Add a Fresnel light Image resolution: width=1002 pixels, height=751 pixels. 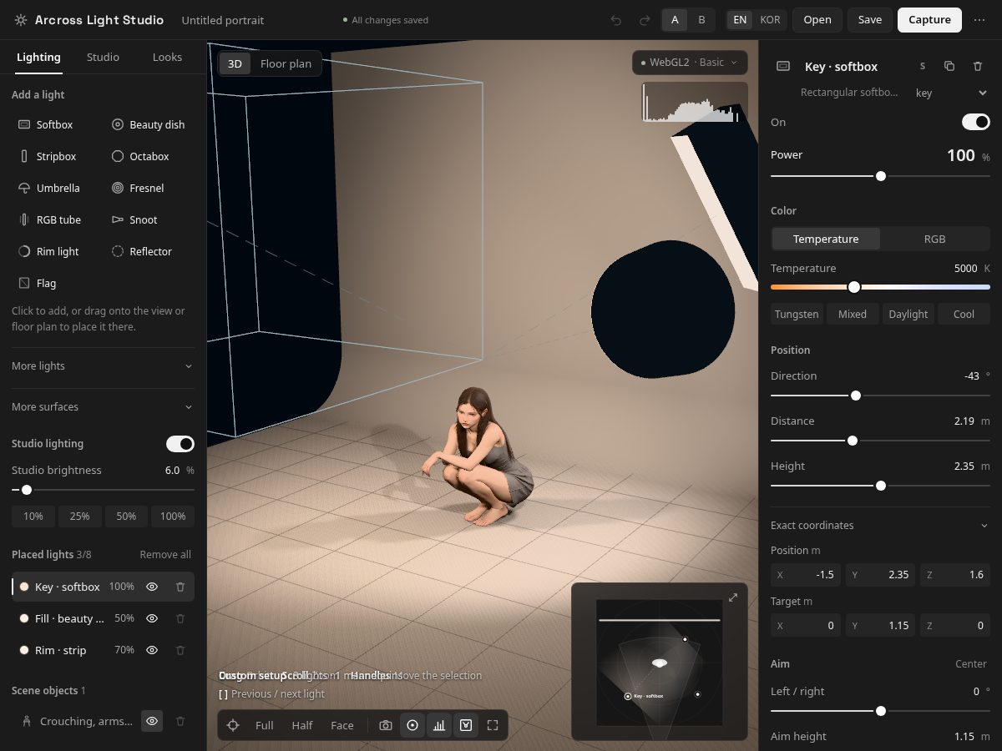[149, 188]
